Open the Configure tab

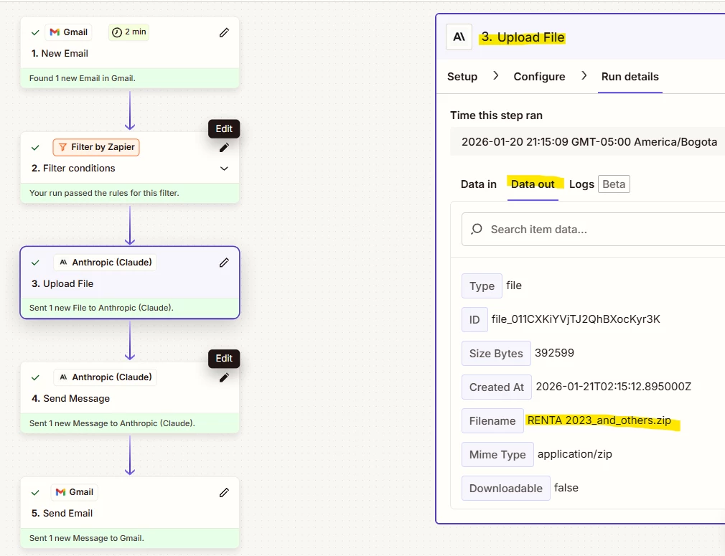(x=539, y=77)
